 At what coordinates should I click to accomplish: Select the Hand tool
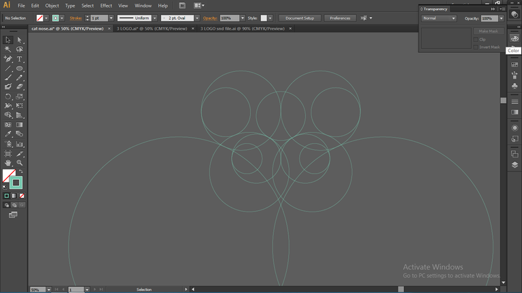coord(7,163)
